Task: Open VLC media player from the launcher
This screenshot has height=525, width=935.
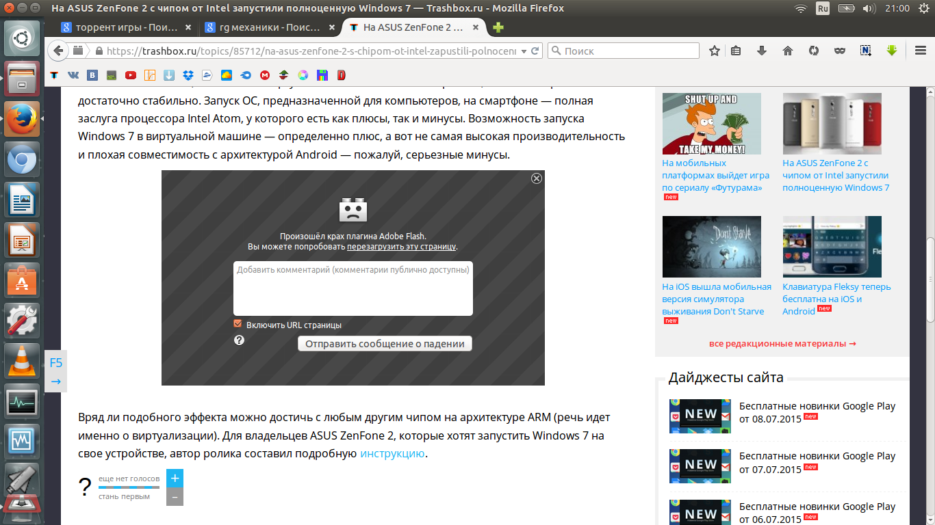Action: [22, 360]
